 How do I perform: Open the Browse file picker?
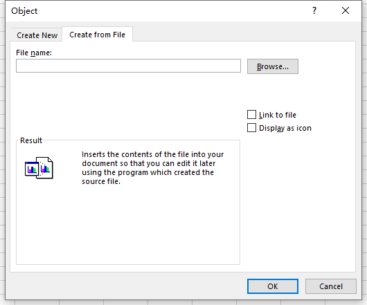273,66
